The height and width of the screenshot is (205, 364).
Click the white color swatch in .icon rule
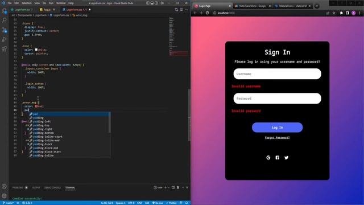coord(36,50)
